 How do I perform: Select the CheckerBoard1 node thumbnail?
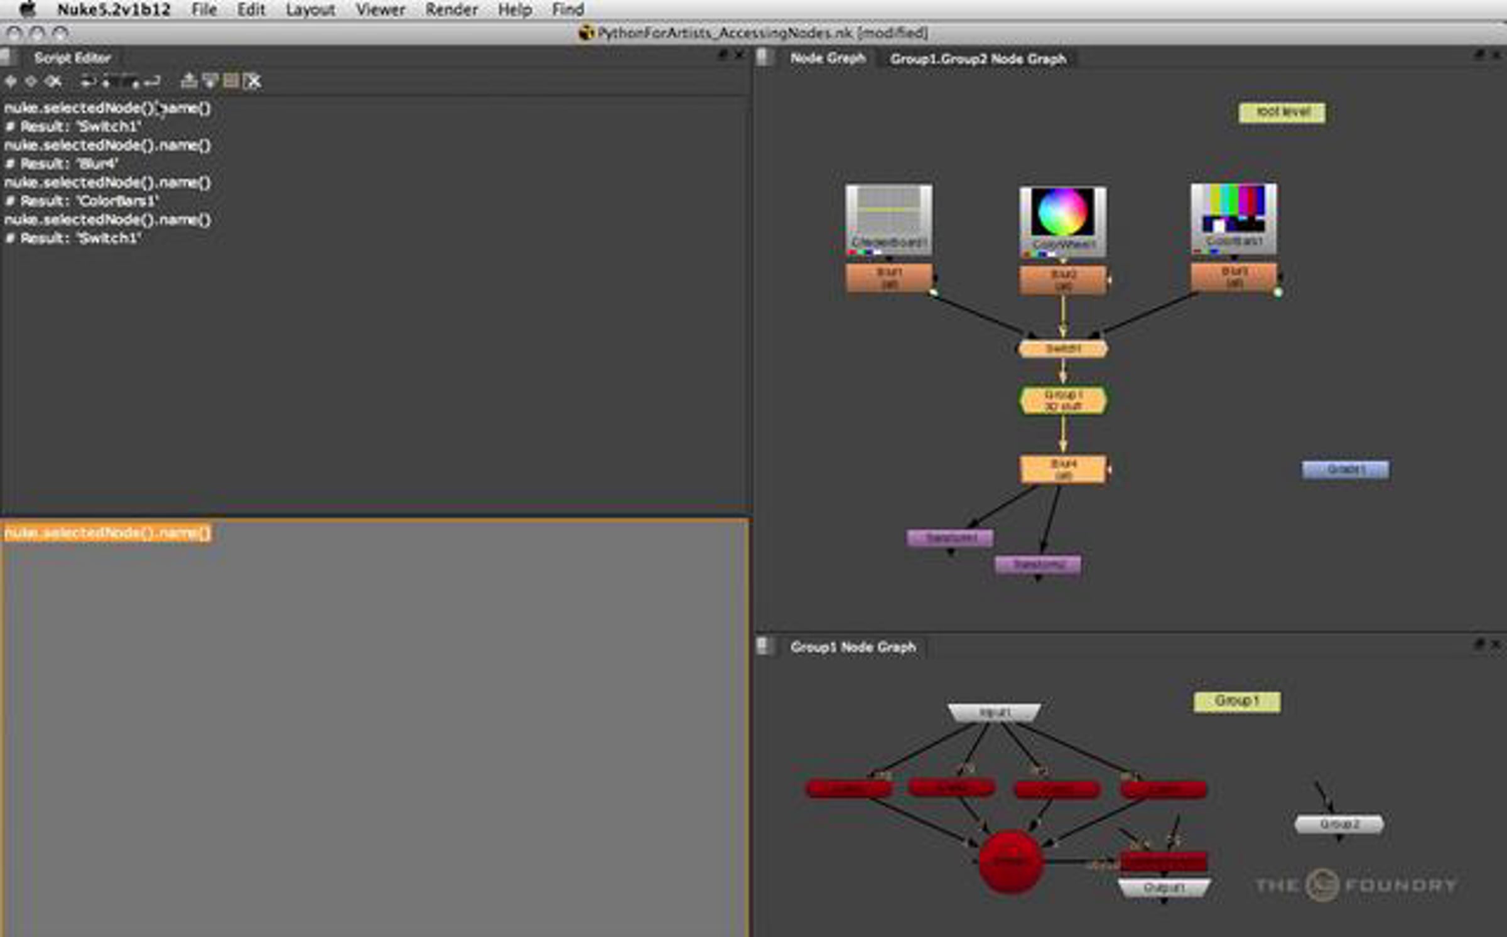[x=889, y=220]
